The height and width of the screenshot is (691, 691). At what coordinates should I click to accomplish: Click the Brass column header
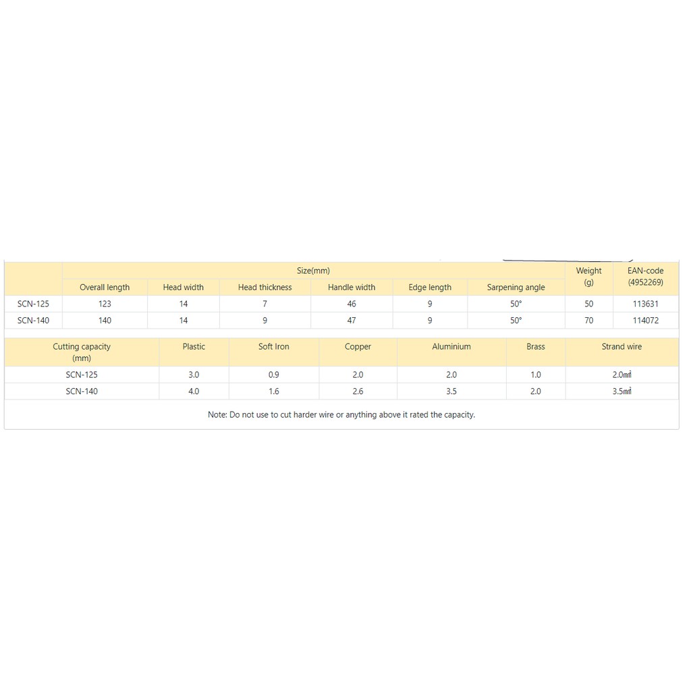click(x=535, y=347)
